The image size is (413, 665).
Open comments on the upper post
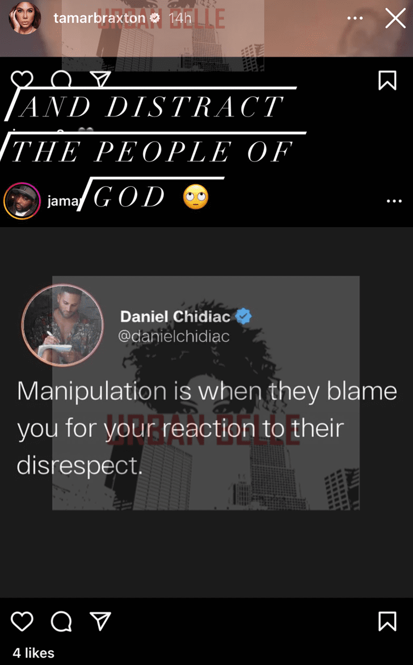61,80
